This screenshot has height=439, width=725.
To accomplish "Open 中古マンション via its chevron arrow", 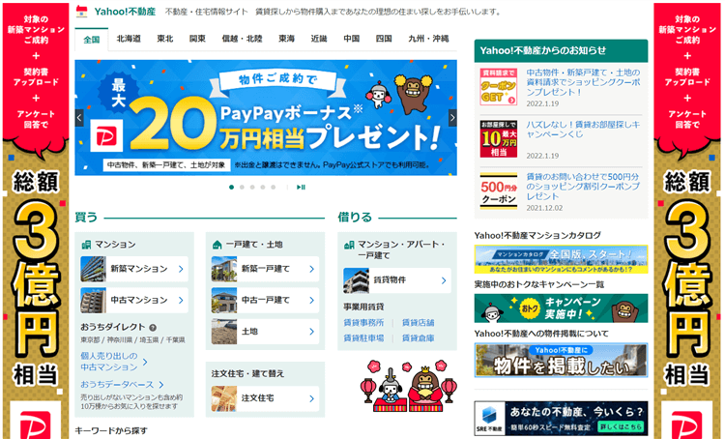I will pos(181,300).
